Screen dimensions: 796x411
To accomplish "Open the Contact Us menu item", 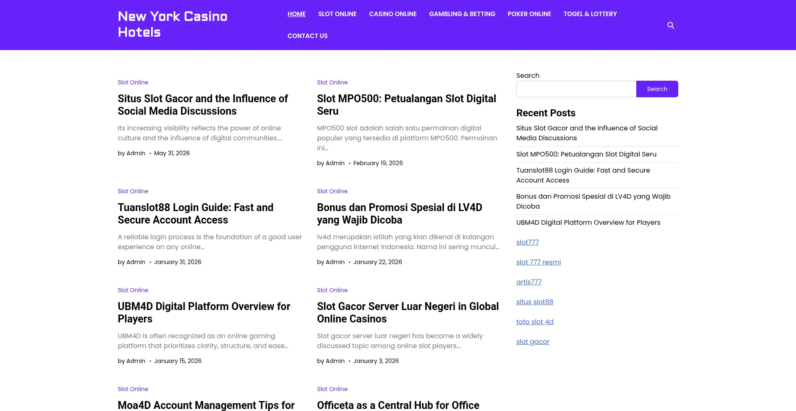I will (x=308, y=36).
